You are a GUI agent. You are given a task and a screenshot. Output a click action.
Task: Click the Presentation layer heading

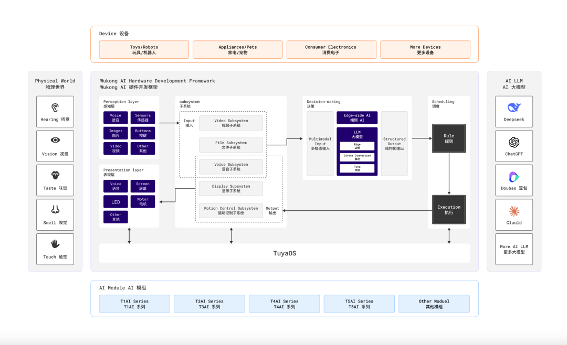click(x=123, y=172)
